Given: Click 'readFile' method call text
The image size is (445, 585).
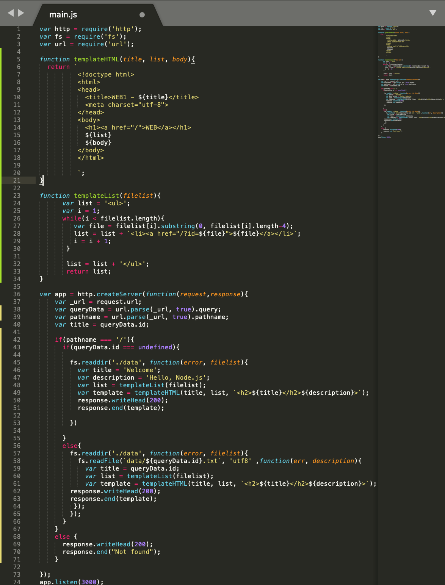Looking at the screenshot, I should (x=104, y=461).
